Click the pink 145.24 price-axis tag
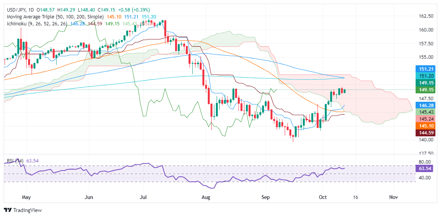 point(426,118)
